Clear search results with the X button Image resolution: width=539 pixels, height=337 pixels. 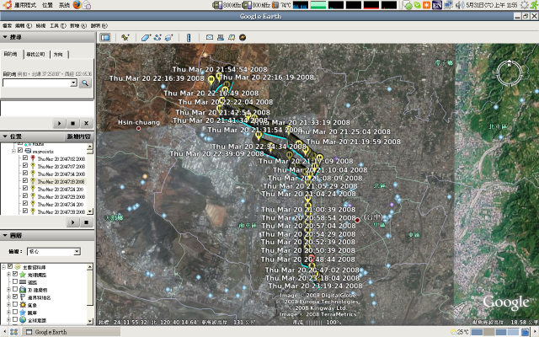point(86,123)
